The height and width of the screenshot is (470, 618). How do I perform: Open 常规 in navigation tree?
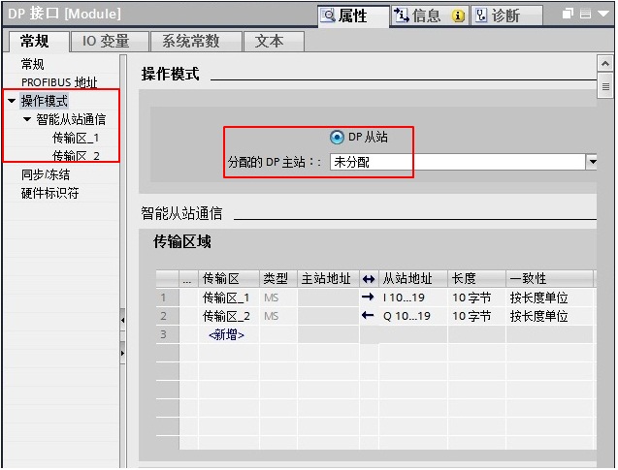pyautogui.click(x=32, y=64)
